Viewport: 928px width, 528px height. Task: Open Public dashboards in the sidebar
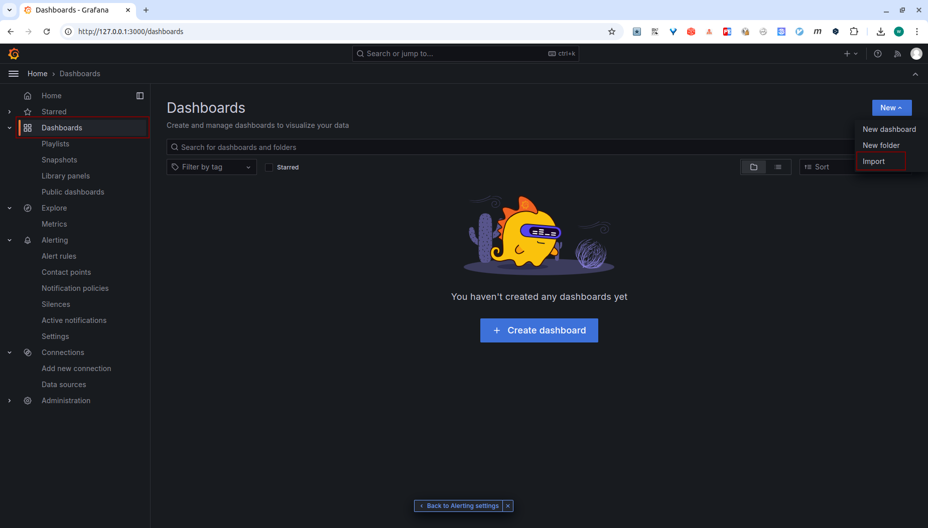click(x=73, y=192)
